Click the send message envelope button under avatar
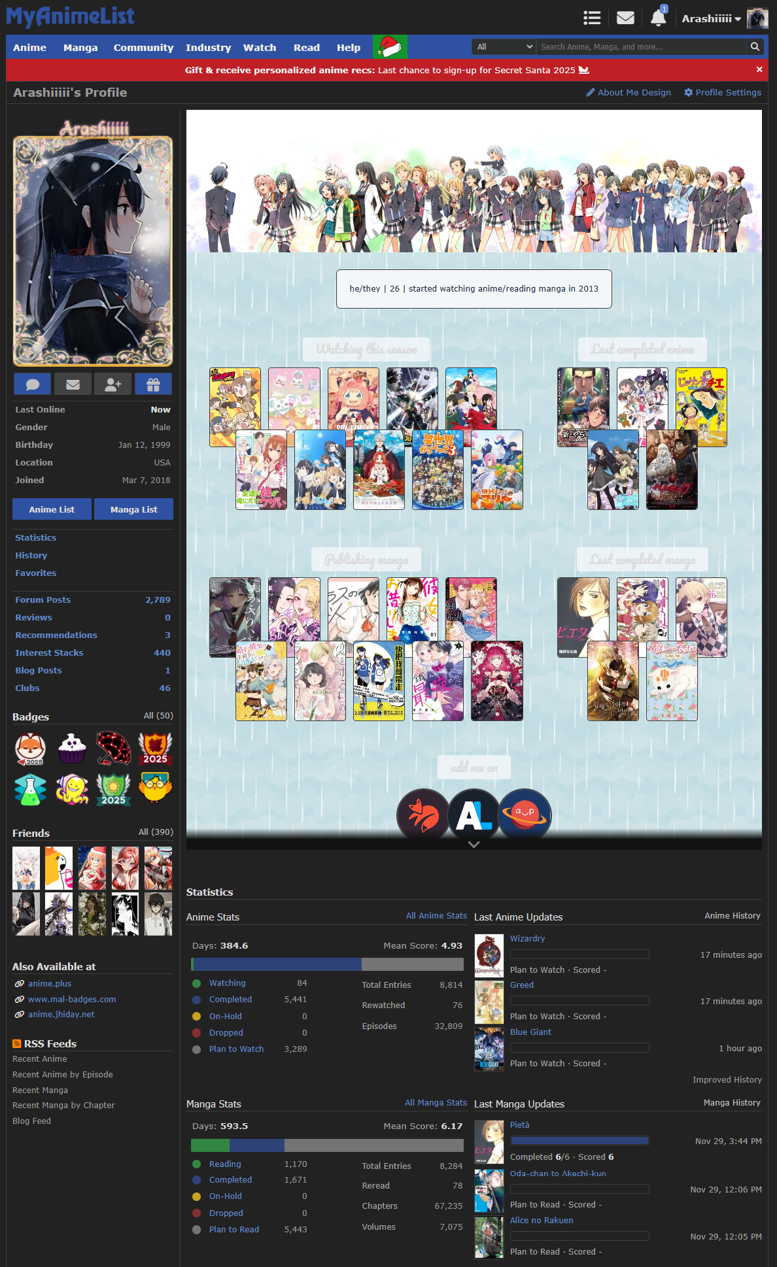This screenshot has height=1267, width=777. 73,384
